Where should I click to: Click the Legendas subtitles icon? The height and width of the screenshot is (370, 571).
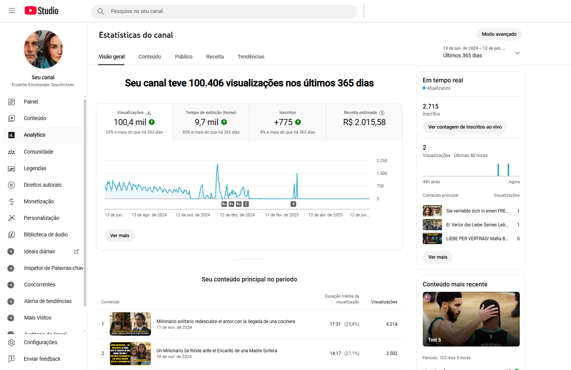[12, 168]
